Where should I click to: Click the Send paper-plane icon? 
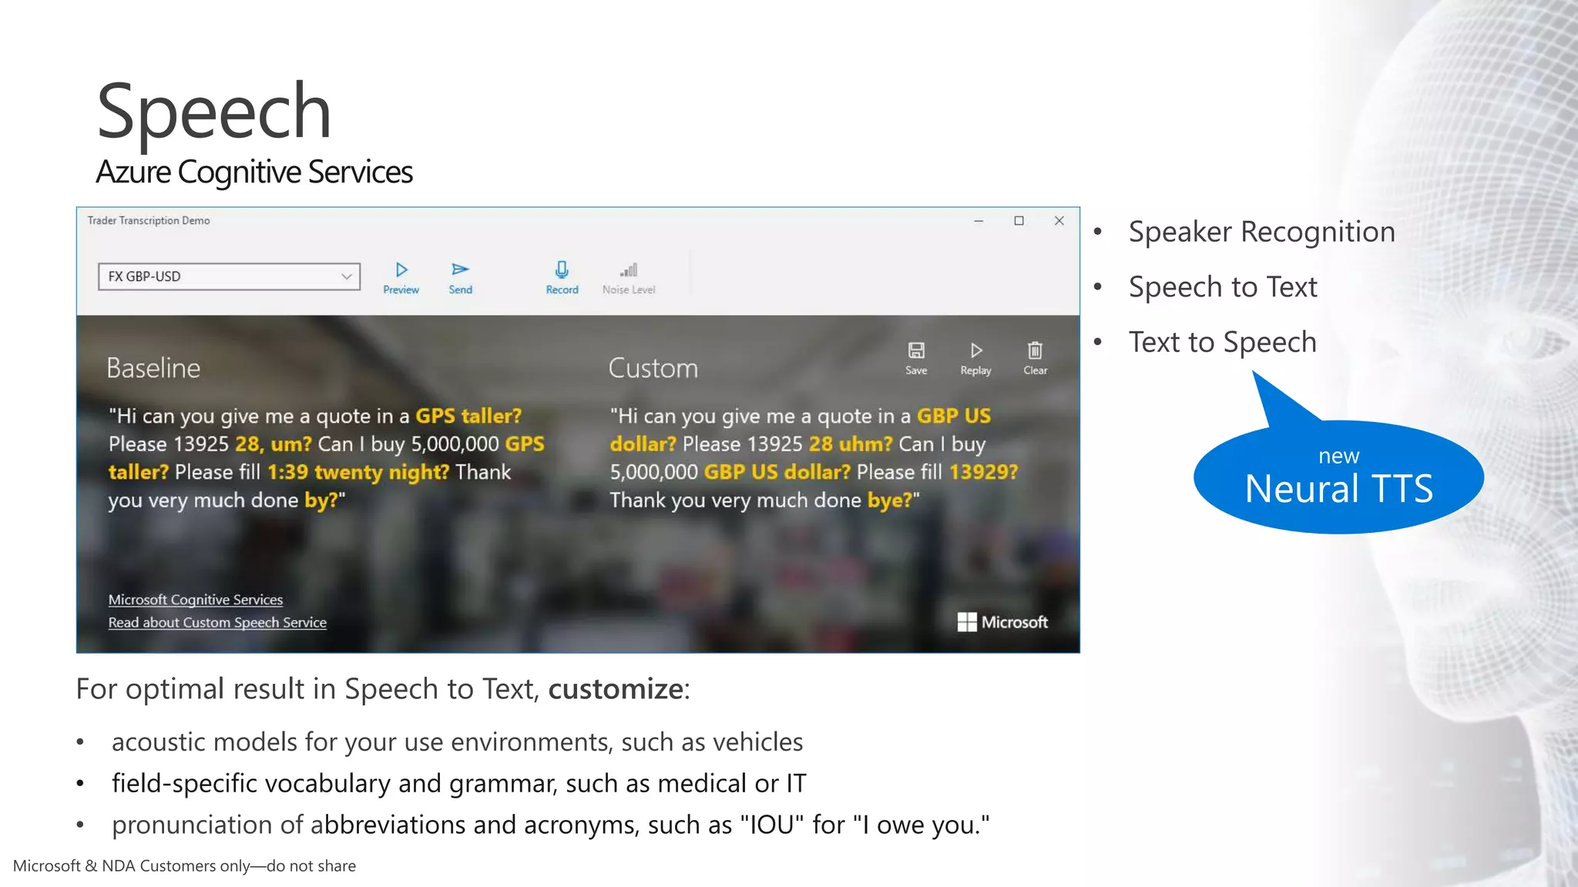point(460,269)
